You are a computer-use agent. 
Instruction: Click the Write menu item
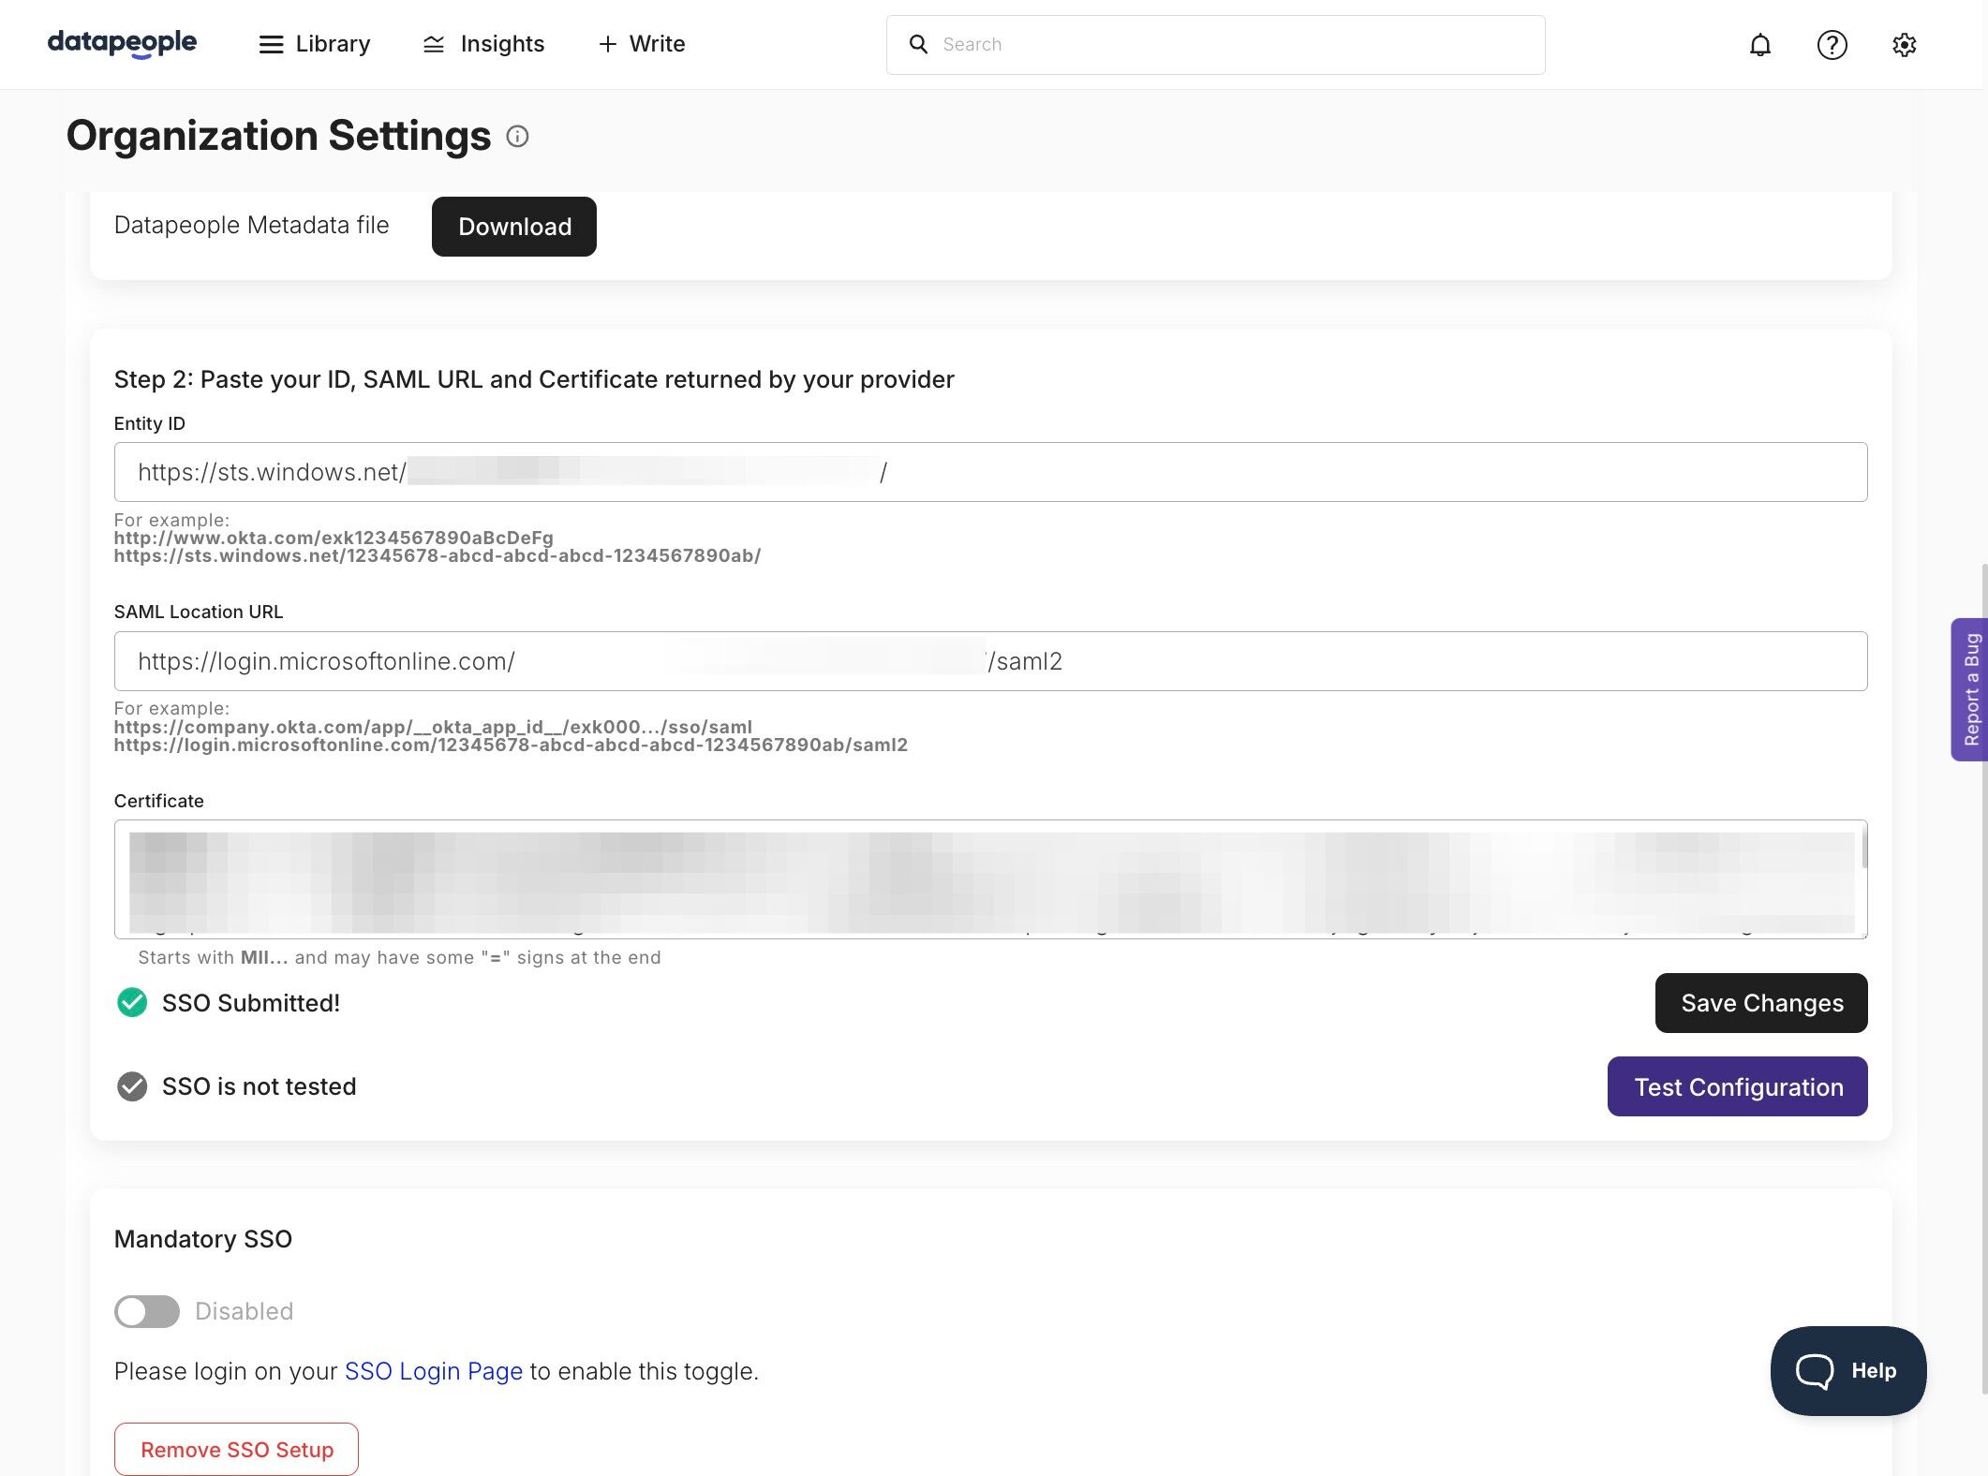(642, 44)
